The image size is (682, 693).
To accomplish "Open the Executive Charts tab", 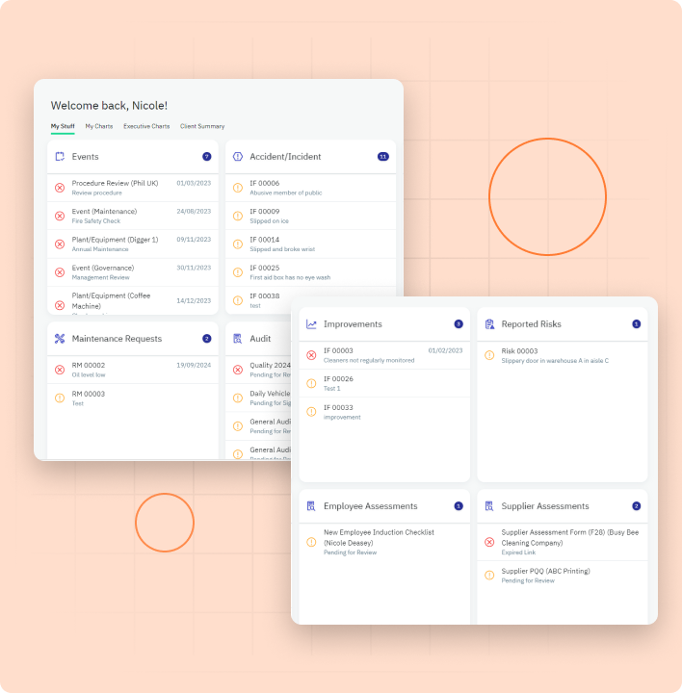I will tap(146, 126).
